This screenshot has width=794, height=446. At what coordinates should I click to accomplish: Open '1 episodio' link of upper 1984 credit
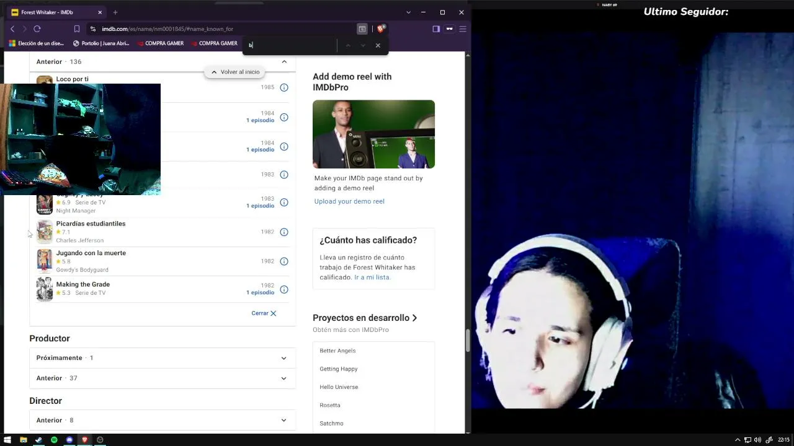tap(260, 120)
